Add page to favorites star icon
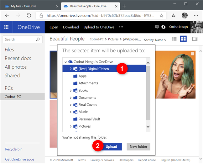This screenshot has height=164, width=203. click(161, 16)
